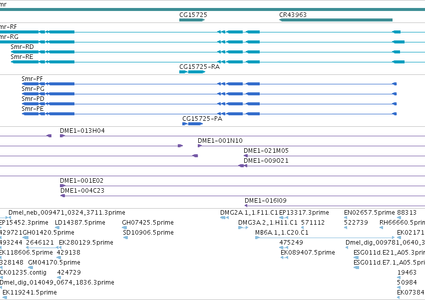Viewport: 425px width, 300px height.
Task: Click the 475249 feature label
Action: 291,243
